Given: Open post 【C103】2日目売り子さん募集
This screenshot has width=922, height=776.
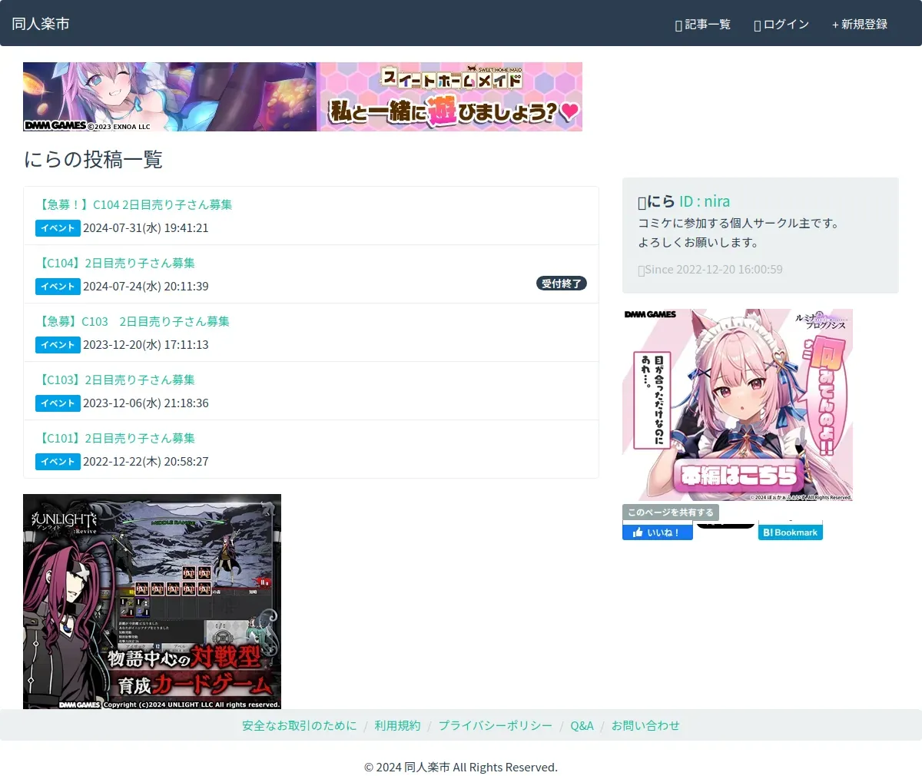Looking at the screenshot, I should coord(115,380).
